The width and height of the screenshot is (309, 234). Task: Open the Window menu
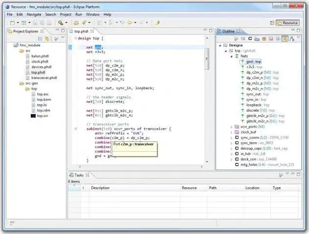point(92,14)
